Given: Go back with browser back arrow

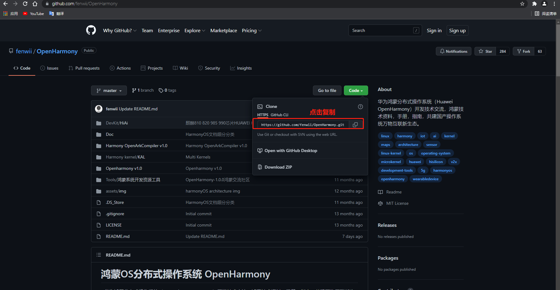Looking at the screenshot, I should [x=6, y=4].
